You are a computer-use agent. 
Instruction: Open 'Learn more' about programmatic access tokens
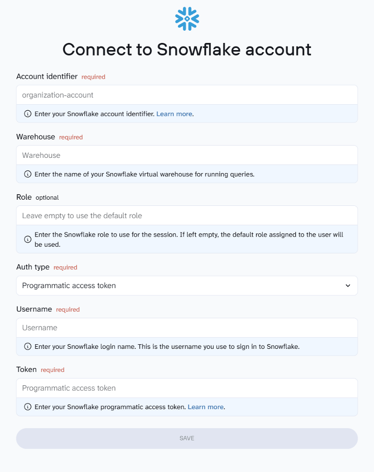click(x=205, y=407)
